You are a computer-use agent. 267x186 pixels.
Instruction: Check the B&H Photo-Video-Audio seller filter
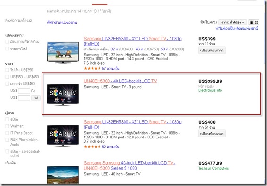click(x=7, y=140)
